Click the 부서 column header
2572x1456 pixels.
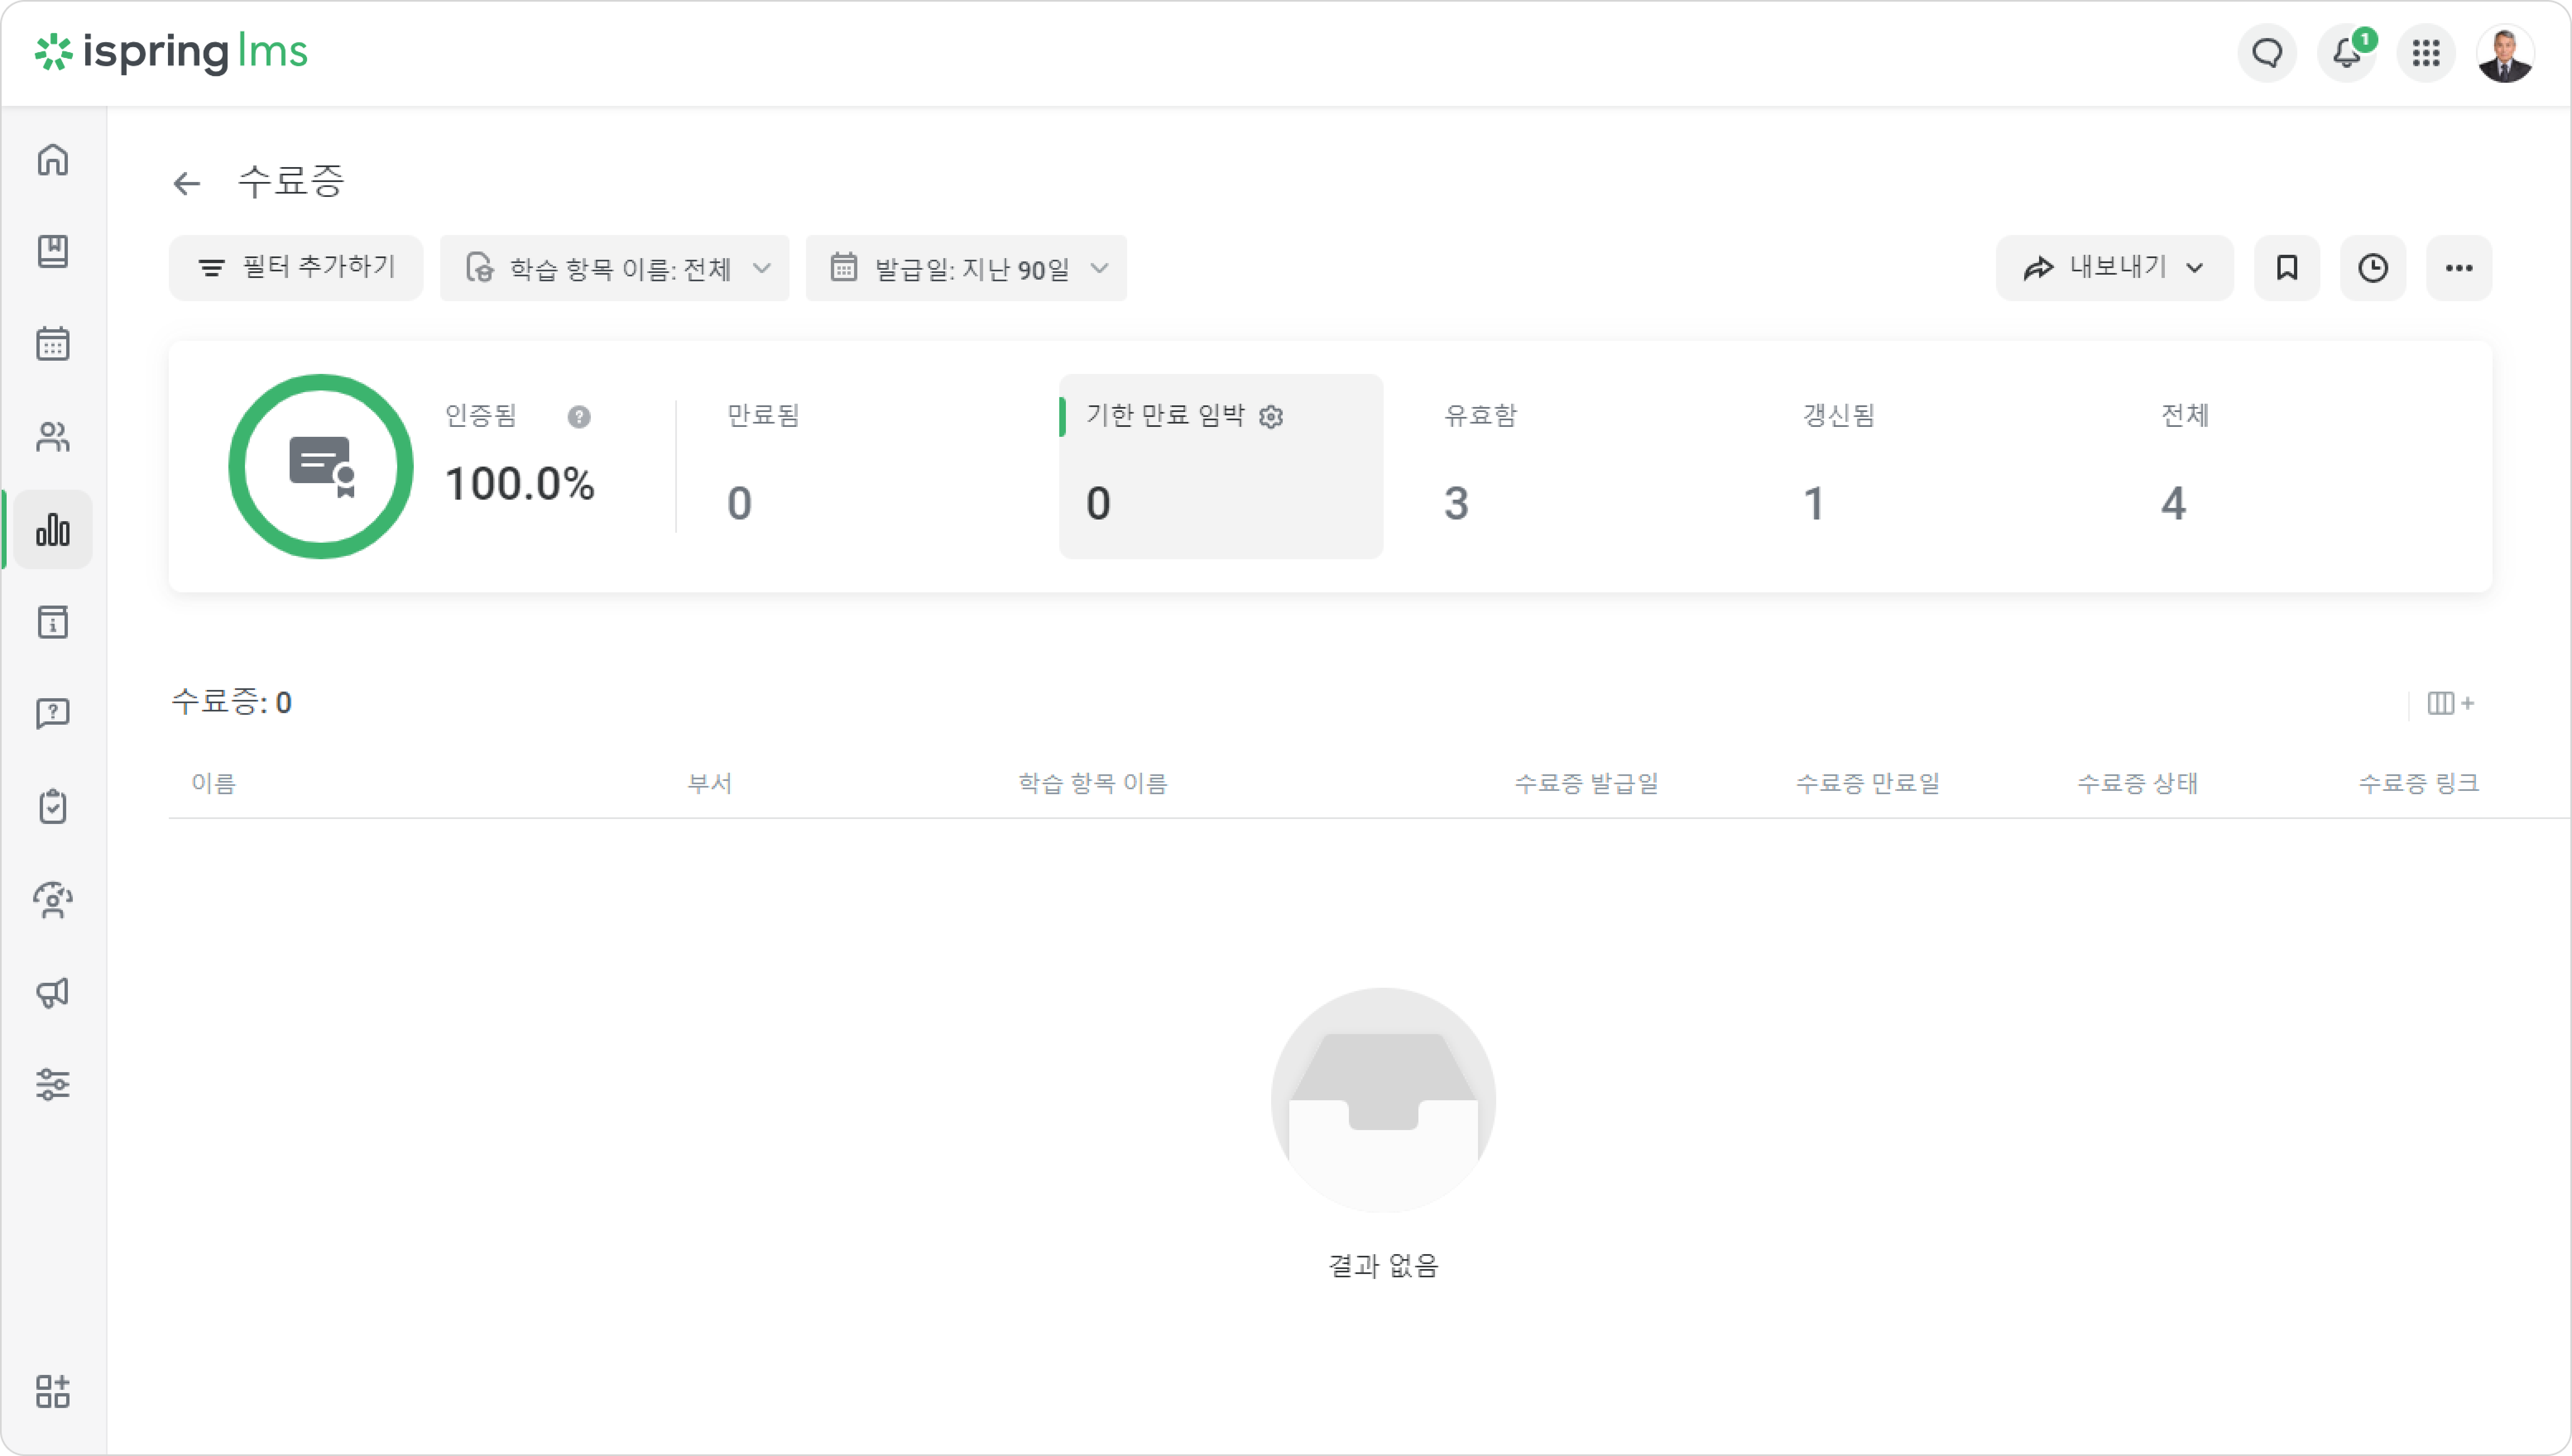tap(710, 783)
